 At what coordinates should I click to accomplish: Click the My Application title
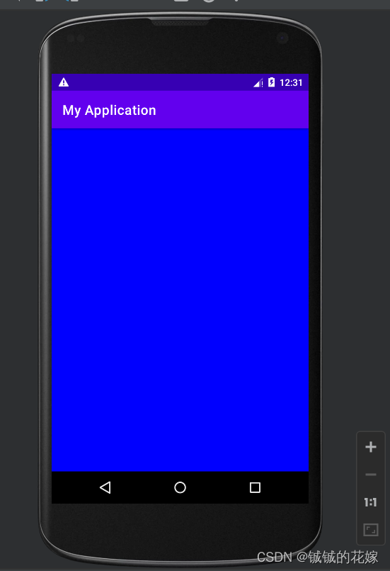coord(109,111)
